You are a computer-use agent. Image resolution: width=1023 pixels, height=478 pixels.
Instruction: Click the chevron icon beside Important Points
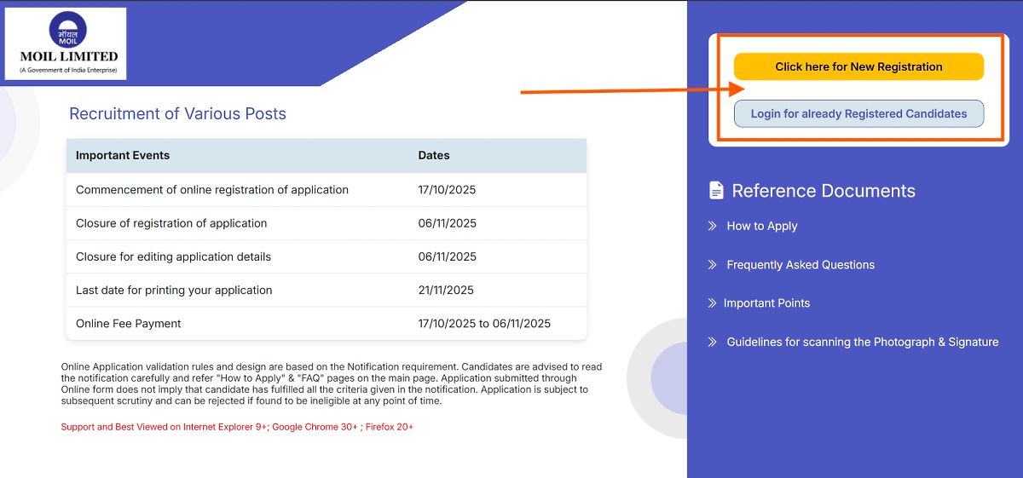coord(712,303)
